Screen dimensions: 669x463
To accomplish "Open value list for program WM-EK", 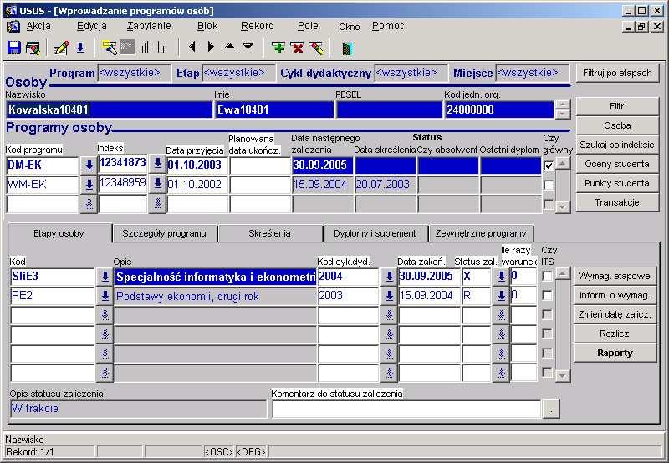I will pos(89,185).
